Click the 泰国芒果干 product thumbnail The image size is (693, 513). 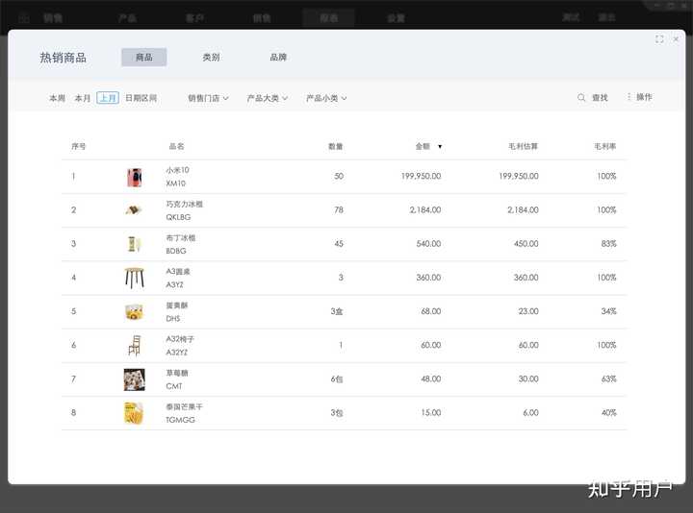134,413
